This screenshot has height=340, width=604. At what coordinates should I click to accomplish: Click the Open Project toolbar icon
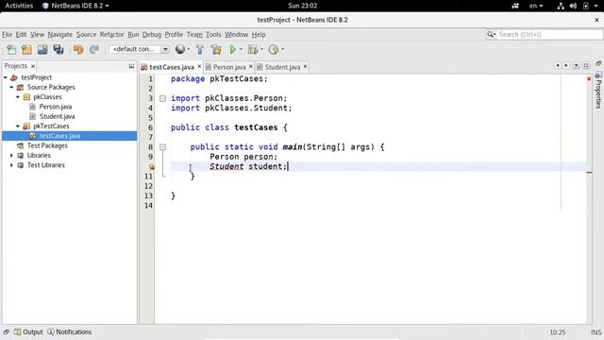tap(42, 49)
